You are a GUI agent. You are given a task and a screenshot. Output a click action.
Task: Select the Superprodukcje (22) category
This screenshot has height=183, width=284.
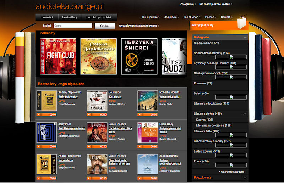206,43
